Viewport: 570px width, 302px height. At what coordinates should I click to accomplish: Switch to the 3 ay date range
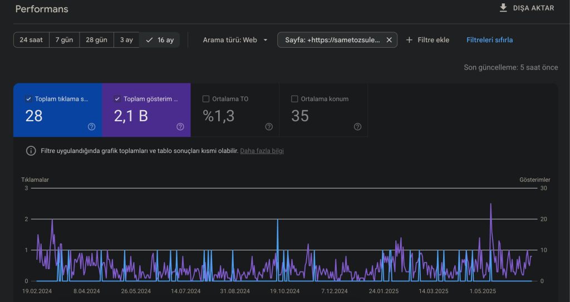(x=126, y=40)
